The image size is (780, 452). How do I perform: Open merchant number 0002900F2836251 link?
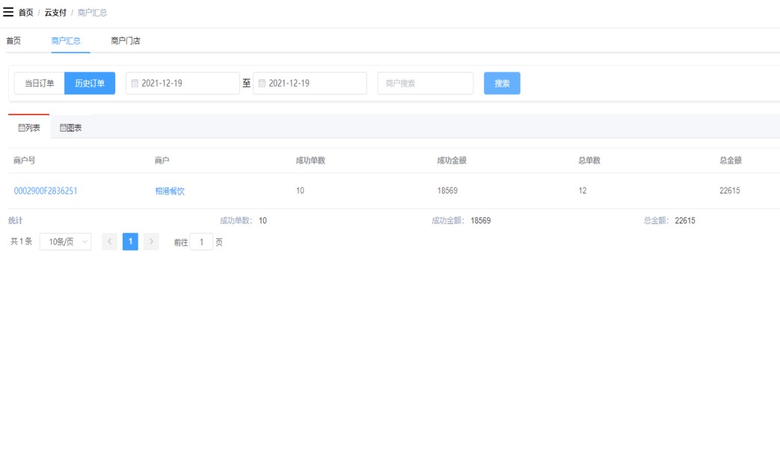(x=46, y=191)
